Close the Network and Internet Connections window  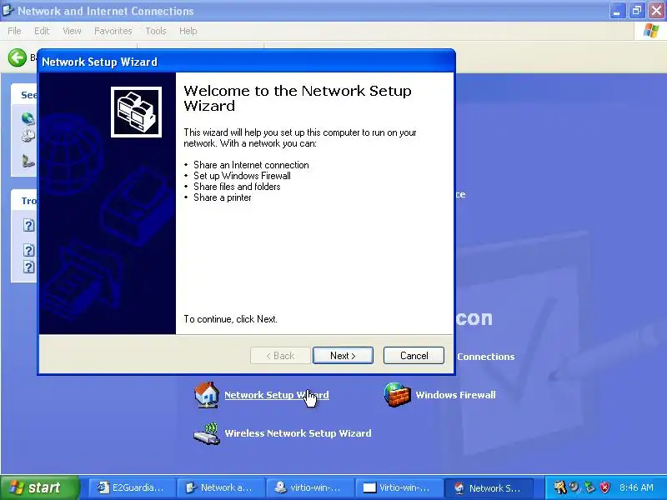656,11
